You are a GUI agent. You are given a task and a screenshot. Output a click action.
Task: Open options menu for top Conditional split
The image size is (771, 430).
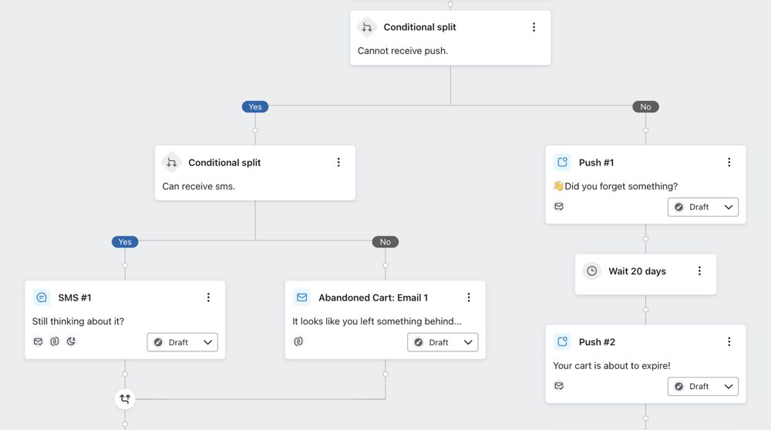click(x=534, y=27)
